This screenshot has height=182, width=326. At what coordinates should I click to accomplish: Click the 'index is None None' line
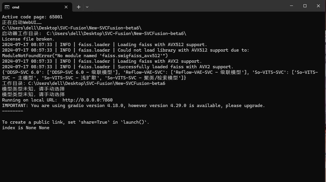click(26, 128)
